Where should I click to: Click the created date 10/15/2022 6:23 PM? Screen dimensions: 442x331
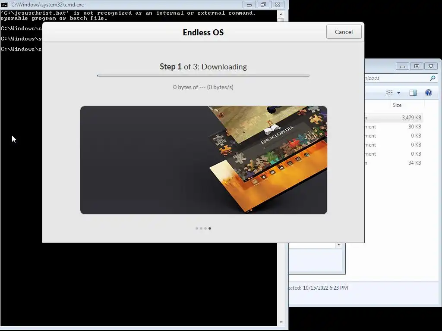tap(325, 287)
